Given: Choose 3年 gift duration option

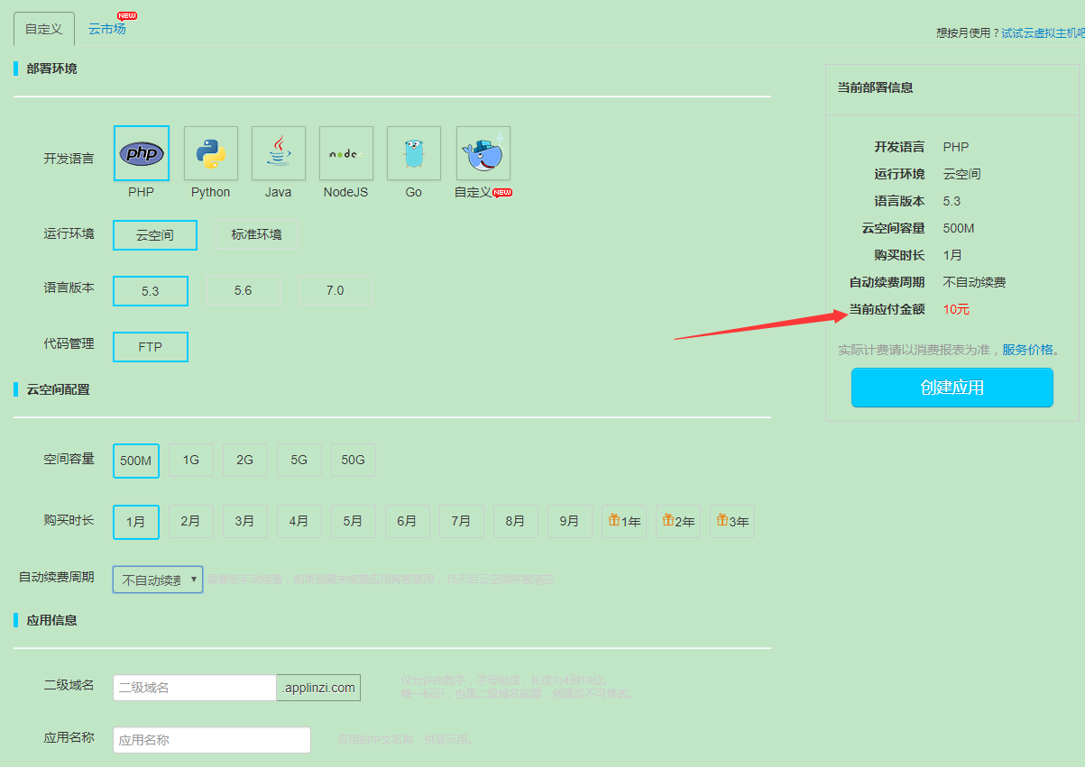Looking at the screenshot, I should click(732, 521).
